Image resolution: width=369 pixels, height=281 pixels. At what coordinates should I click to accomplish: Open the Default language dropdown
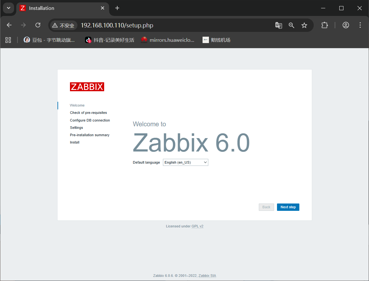(185, 162)
